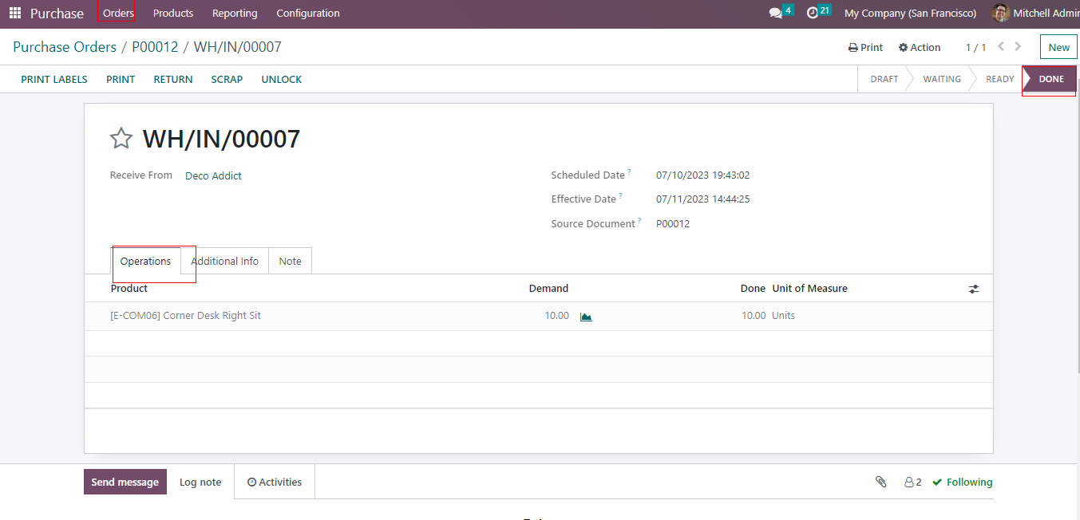Click the P00012 breadcrumb link
The height and width of the screenshot is (520, 1080).
(x=155, y=47)
